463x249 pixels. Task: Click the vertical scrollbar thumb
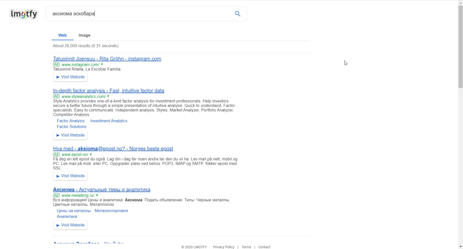pyautogui.click(x=460, y=46)
